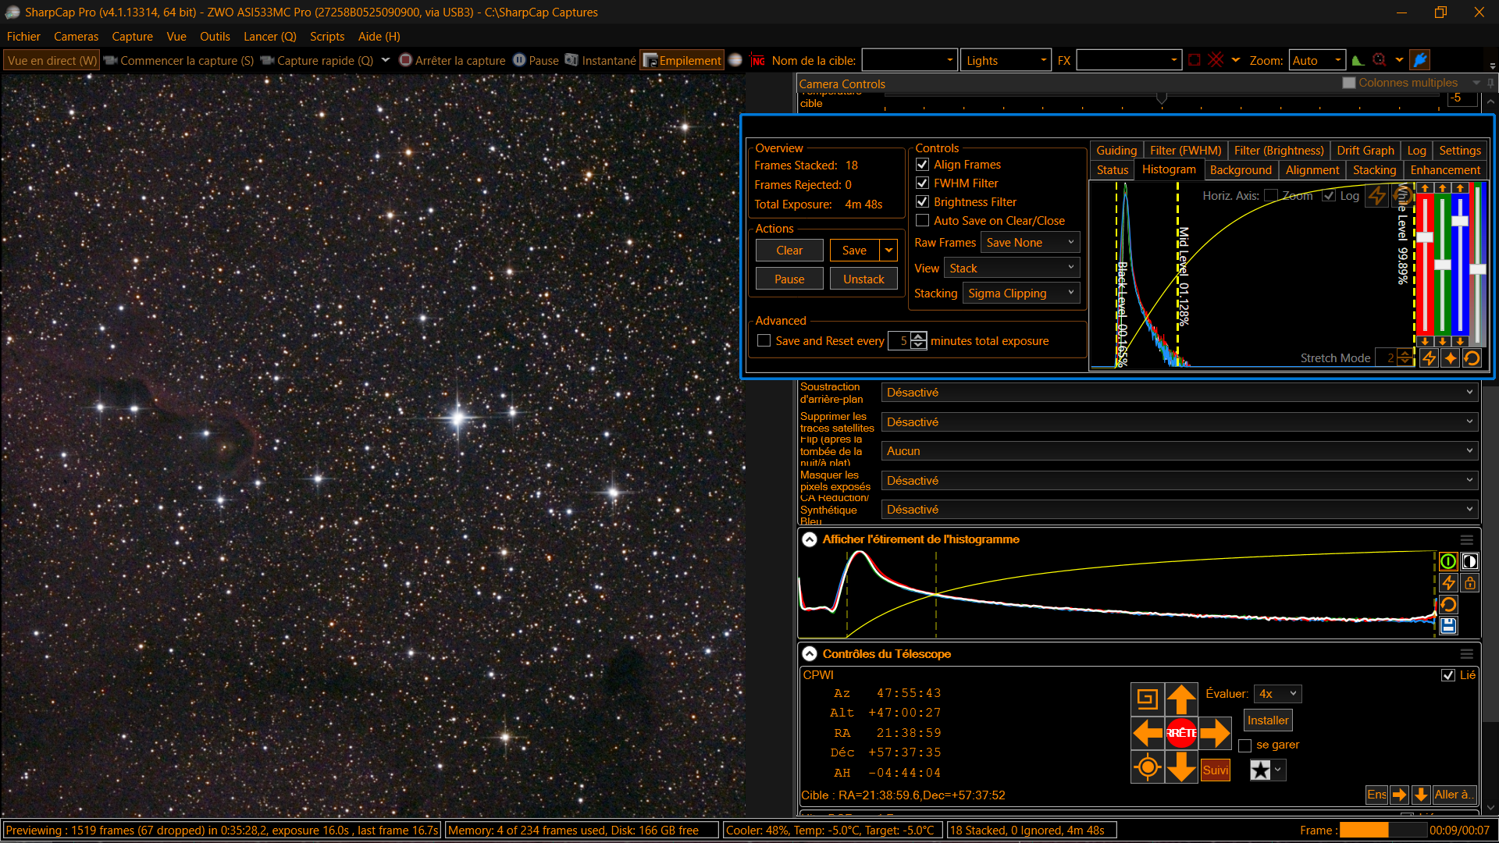Image resolution: width=1499 pixels, height=843 pixels.
Task: Open the Cameras menu
Action: click(76, 37)
